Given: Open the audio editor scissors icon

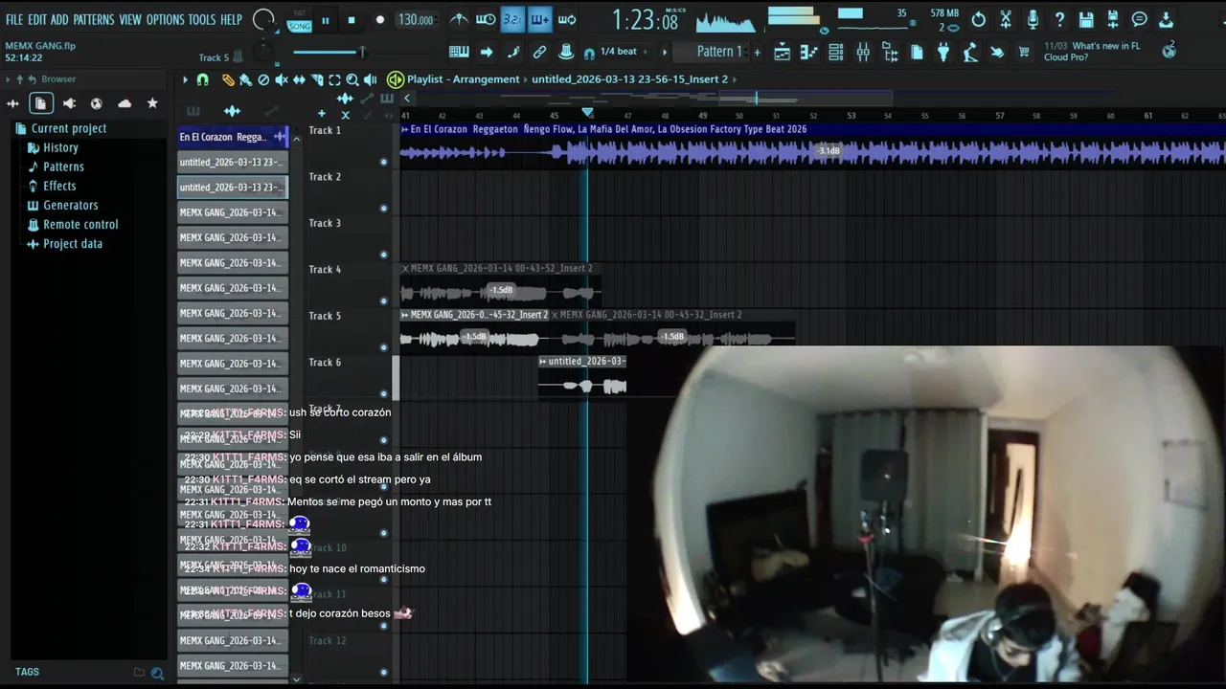Looking at the screenshot, I should click(x=1005, y=19).
